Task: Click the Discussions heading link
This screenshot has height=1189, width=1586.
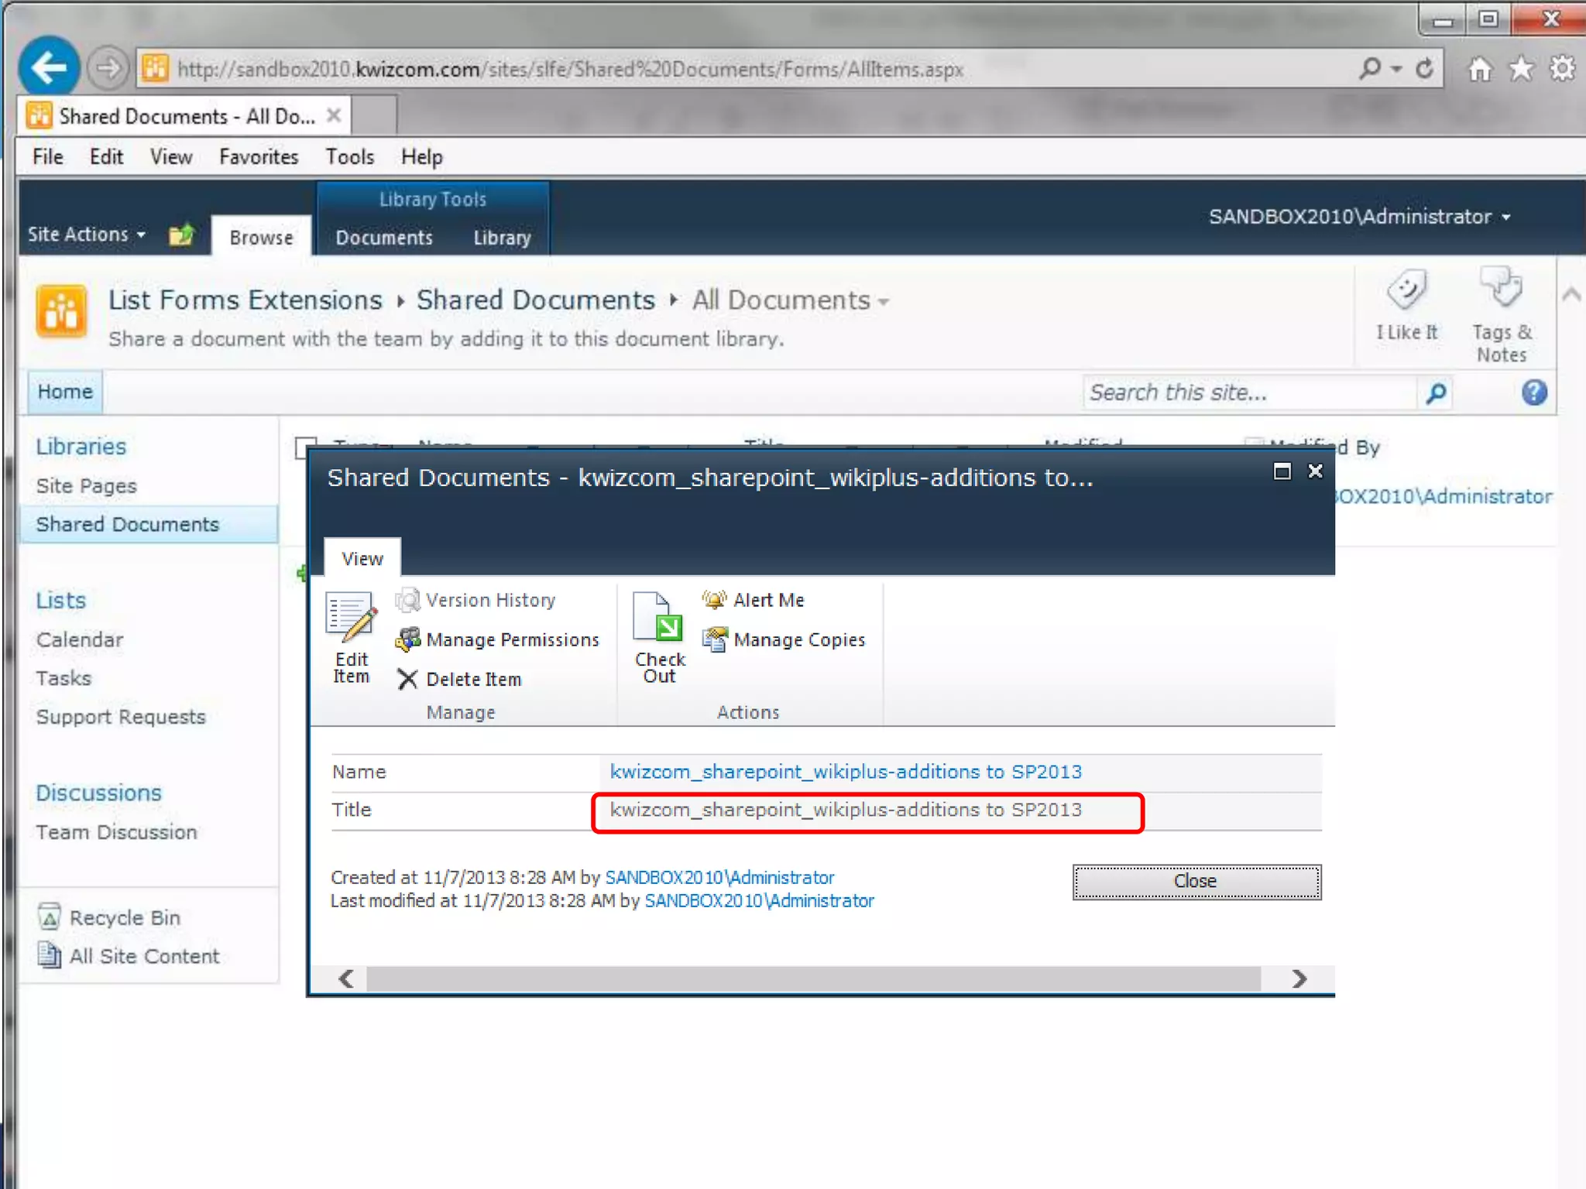Action: [x=98, y=793]
